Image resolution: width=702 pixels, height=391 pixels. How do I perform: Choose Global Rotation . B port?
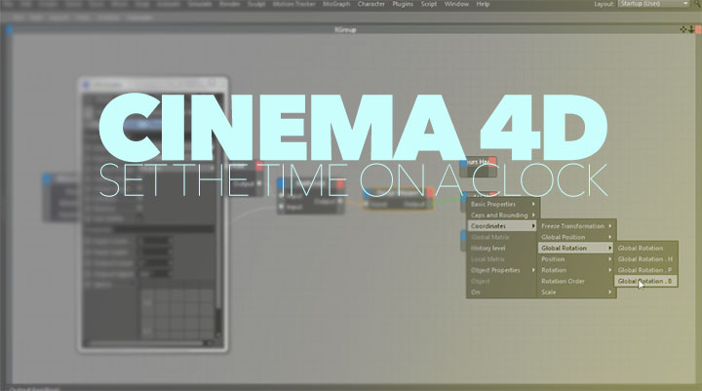click(645, 281)
